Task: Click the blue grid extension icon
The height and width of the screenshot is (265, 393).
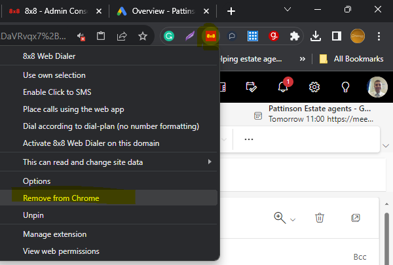Action: pyautogui.click(x=253, y=36)
